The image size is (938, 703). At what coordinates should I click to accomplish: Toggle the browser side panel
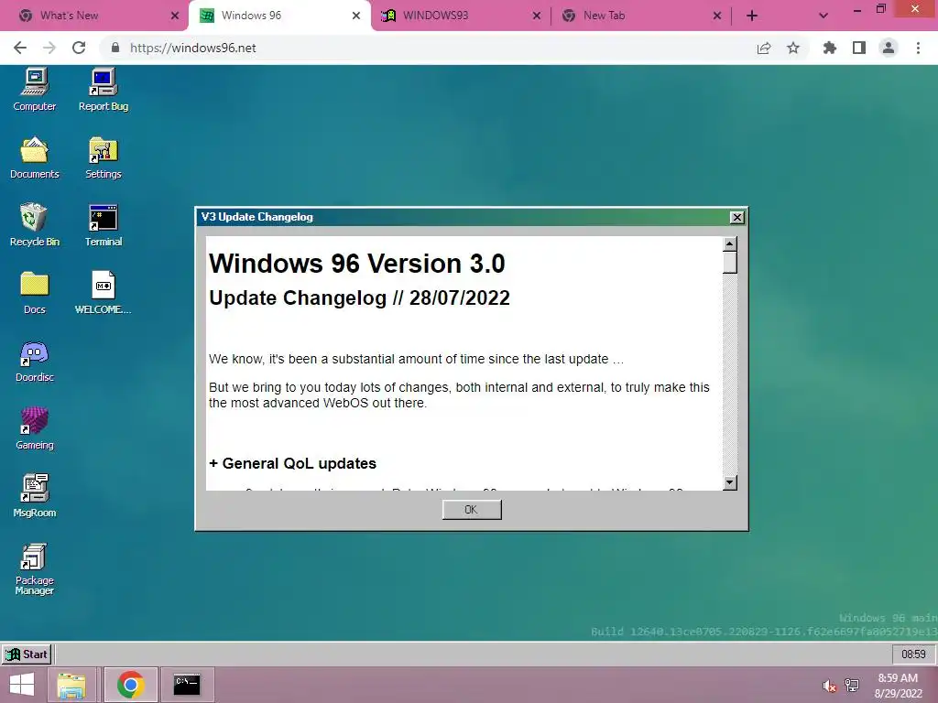(859, 48)
